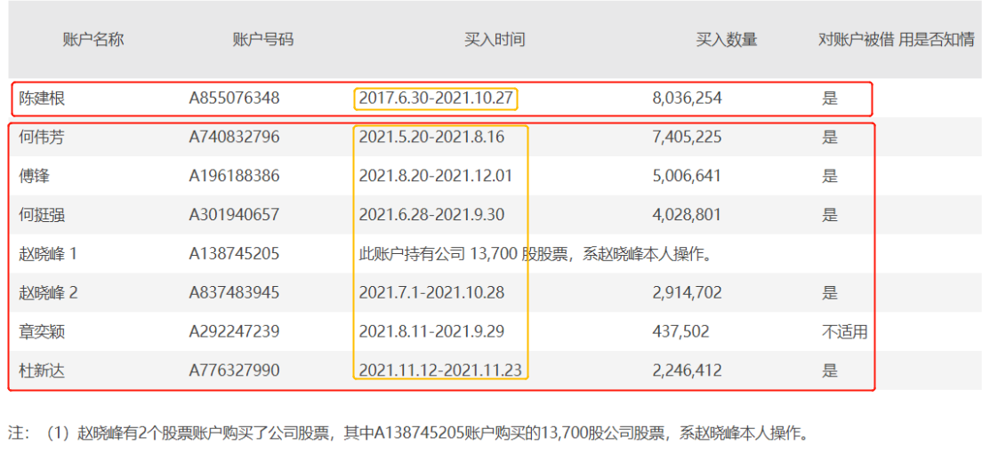The width and height of the screenshot is (998, 453).
Task: Click the buy quantity 8,036,254
Action: (x=687, y=99)
